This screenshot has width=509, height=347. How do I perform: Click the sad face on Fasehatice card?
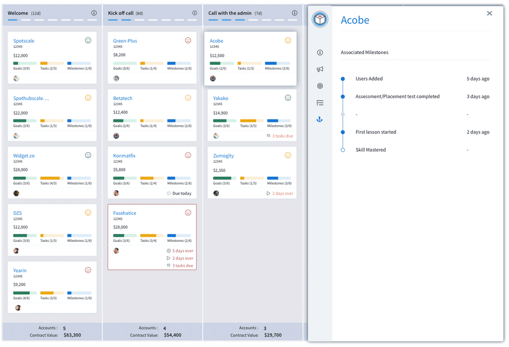(x=188, y=213)
